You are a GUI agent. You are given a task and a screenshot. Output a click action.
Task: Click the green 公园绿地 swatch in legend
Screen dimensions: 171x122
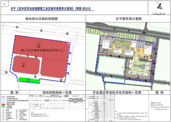(x=3, y=106)
